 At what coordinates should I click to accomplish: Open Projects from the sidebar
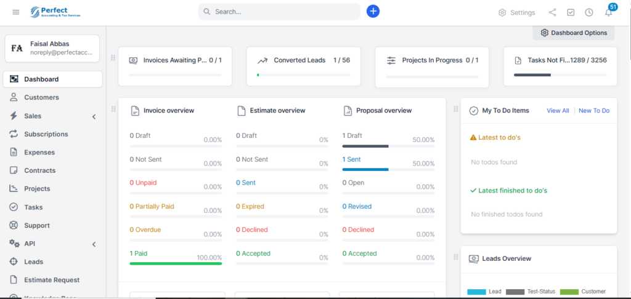pyautogui.click(x=37, y=189)
